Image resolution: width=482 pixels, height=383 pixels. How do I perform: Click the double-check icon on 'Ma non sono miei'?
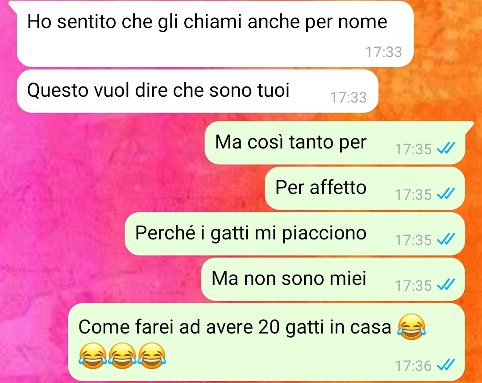tap(446, 285)
